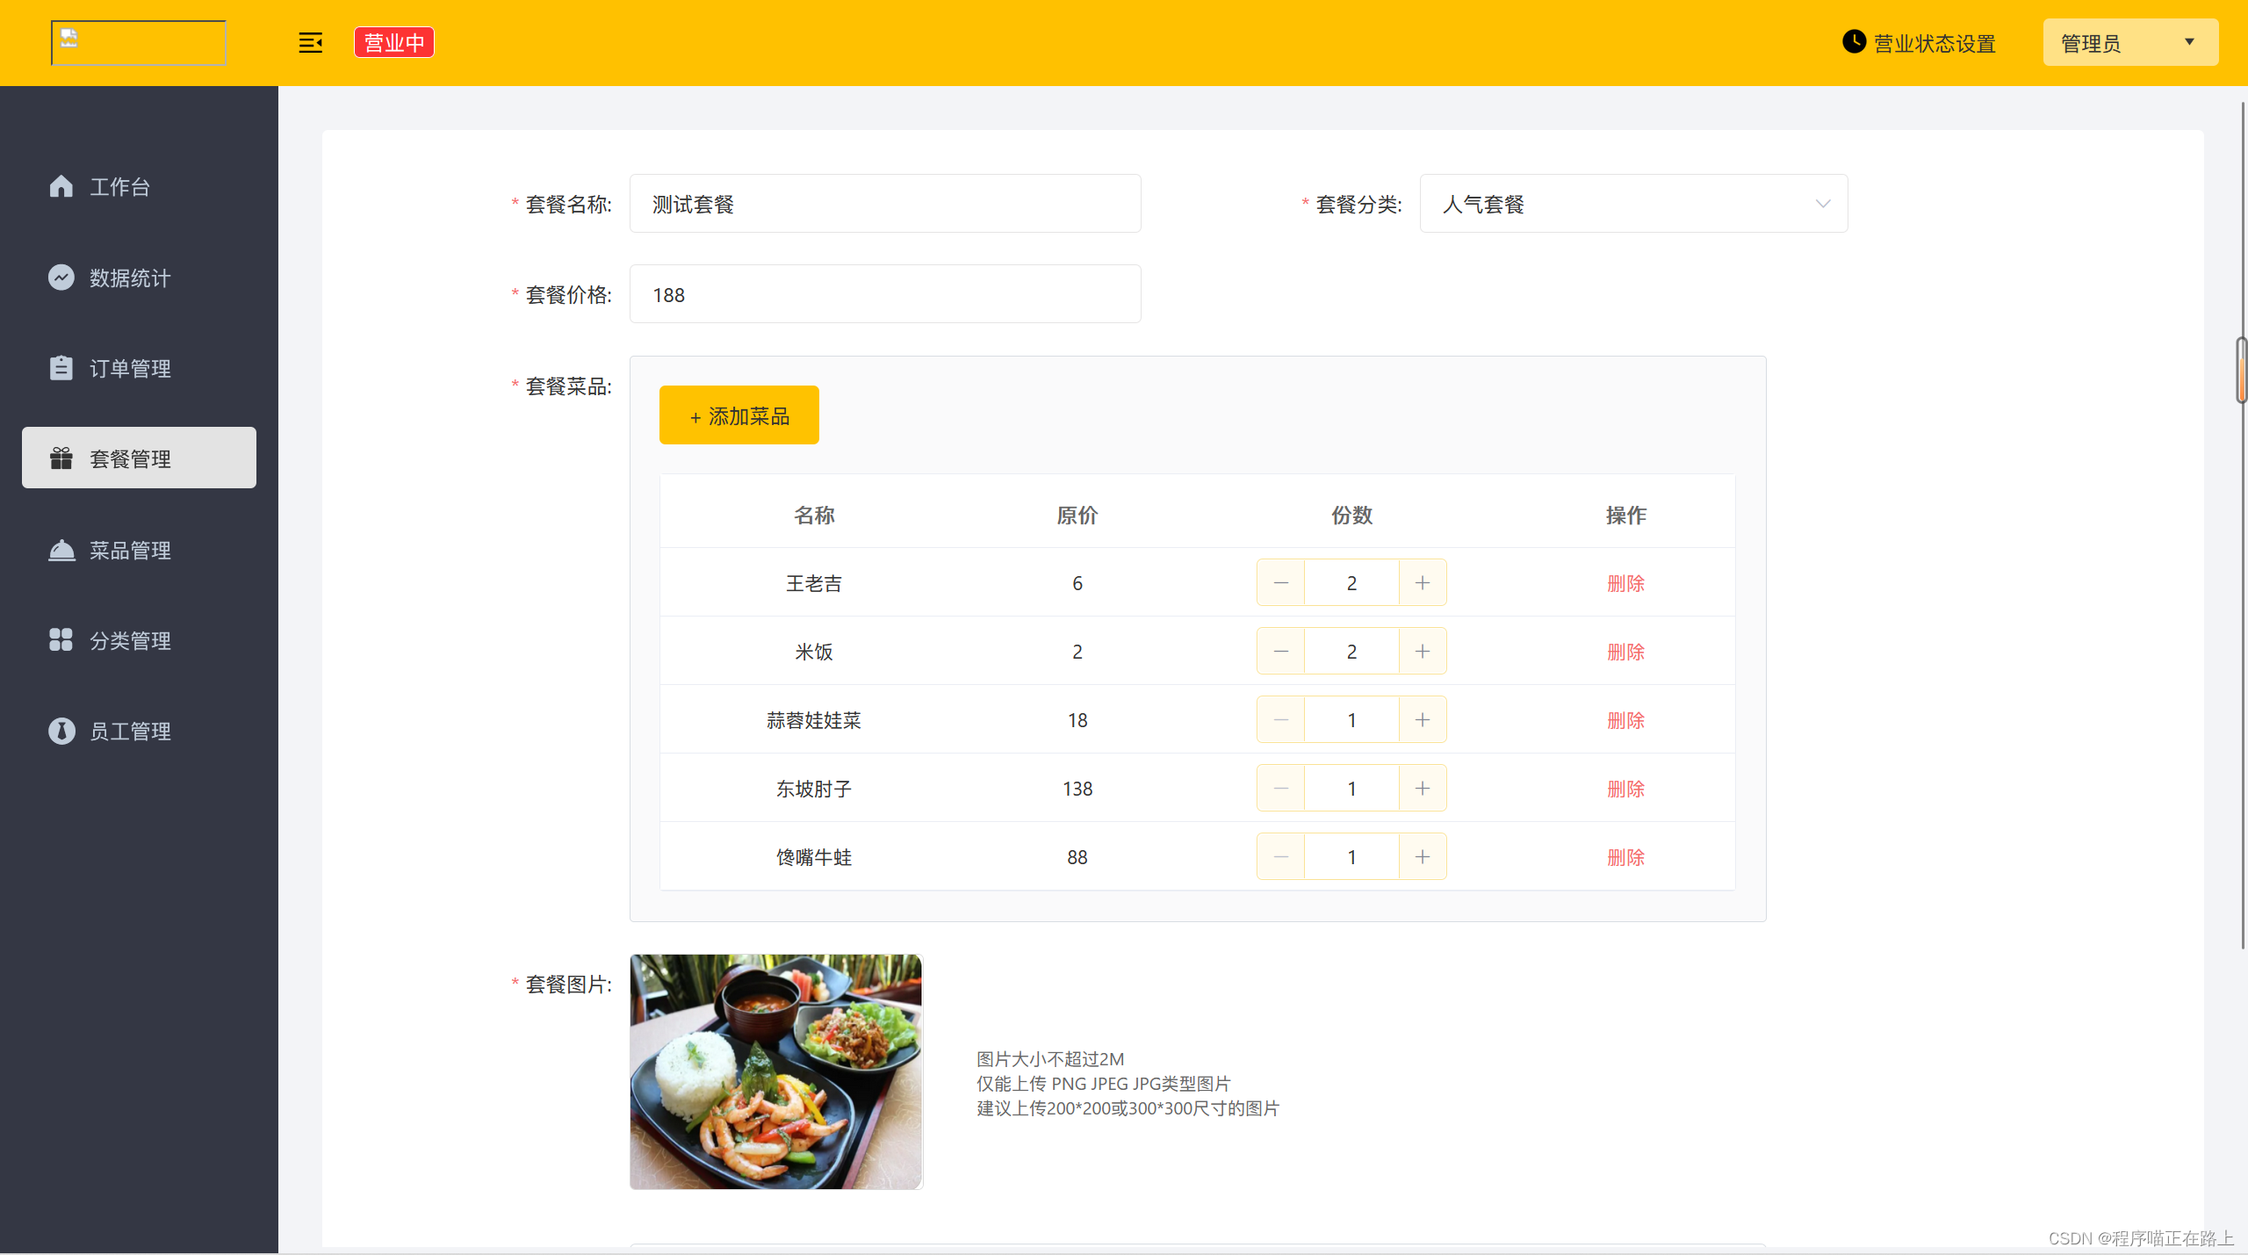Delete the 米饭 row via 删除 link

[1625, 652]
